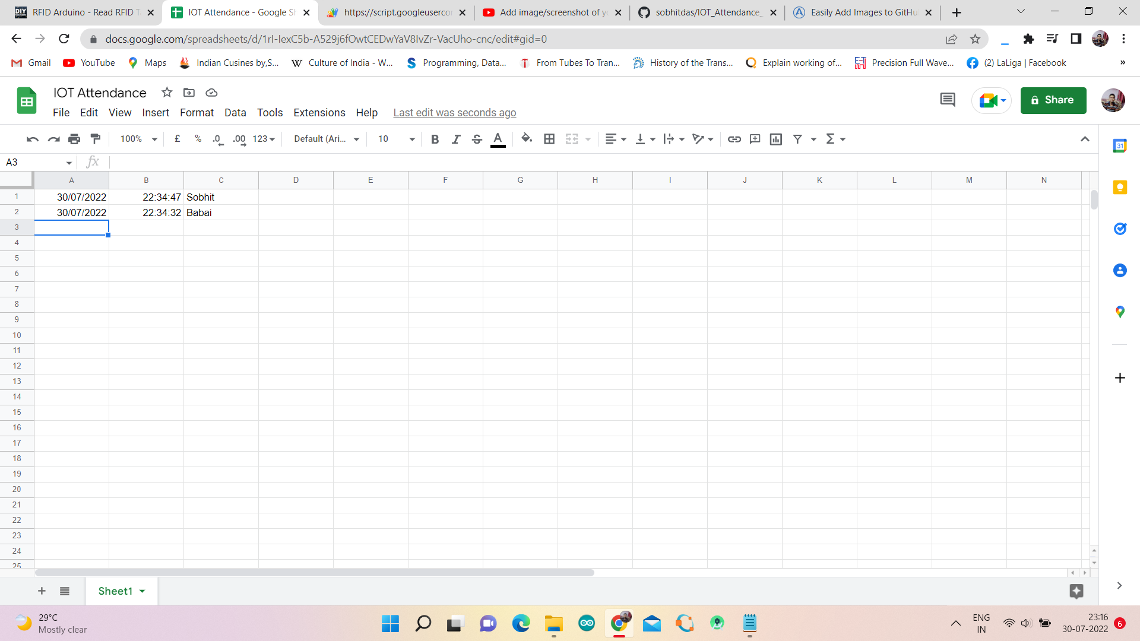Click the insert link icon
Image resolution: width=1140 pixels, height=641 pixels.
pos(734,139)
